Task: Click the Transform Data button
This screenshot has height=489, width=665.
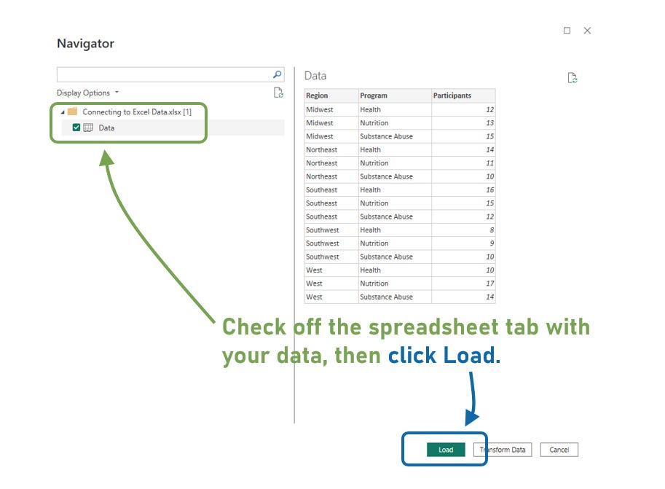Action: coord(503,450)
